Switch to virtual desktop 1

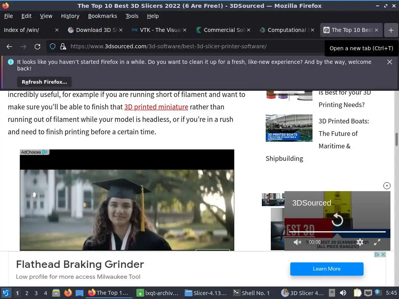point(17,293)
